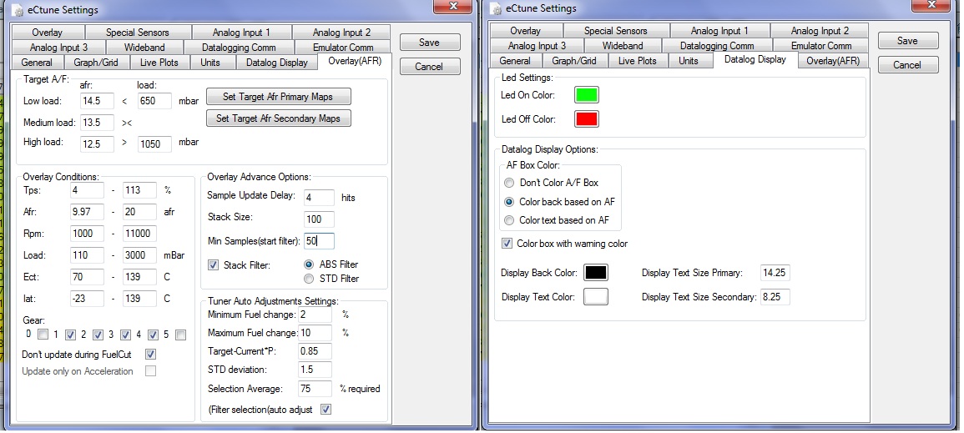Cancel the left settings window
964x433 pixels.
tap(430, 67)
